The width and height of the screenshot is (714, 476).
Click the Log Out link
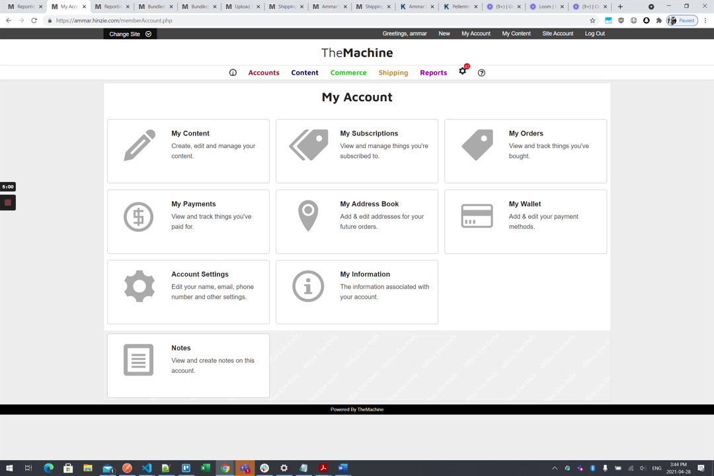[595, 34]
